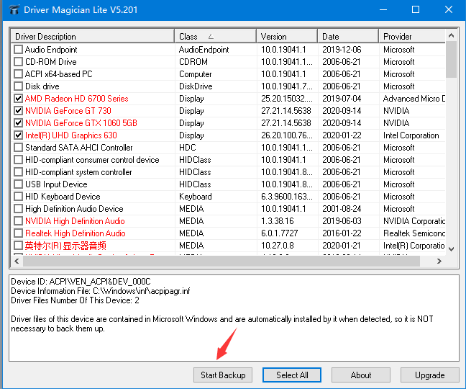
Task: Click the vertical scrollbar thumb
Action: pos(451,60)
